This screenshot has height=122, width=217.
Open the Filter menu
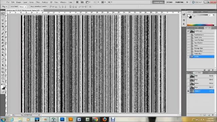[38, 2]
